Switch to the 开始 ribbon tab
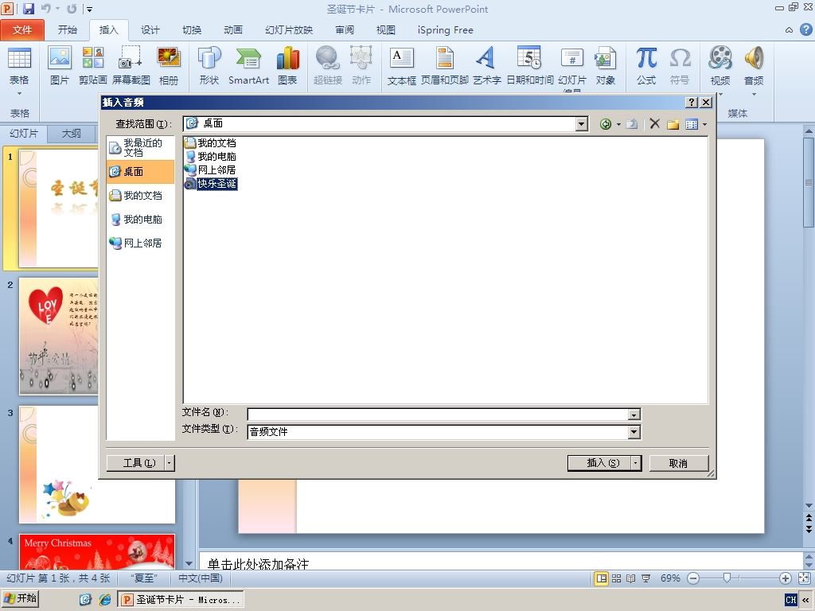 point(68,30)
